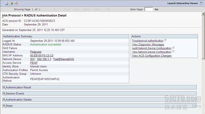Click the disabled Last page button

(x=96, y=9)
